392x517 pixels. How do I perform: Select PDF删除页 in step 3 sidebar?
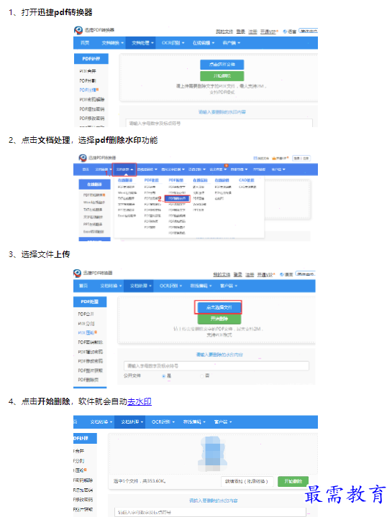pyautogui.click(x=88, y=380)
